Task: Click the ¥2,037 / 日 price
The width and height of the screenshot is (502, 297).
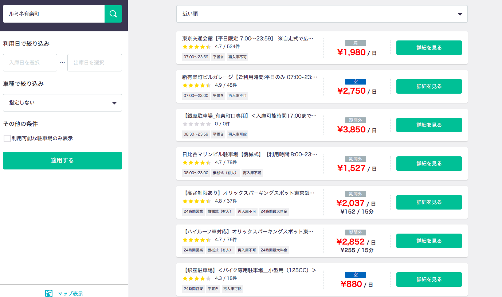Action: tap(356, 203)
